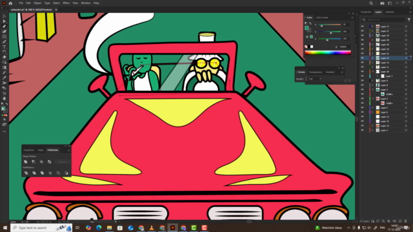The width and height of the screenshot is (413, 232).
Task: Hide Layer 2 using its eye icon
Action: (363, 130)
